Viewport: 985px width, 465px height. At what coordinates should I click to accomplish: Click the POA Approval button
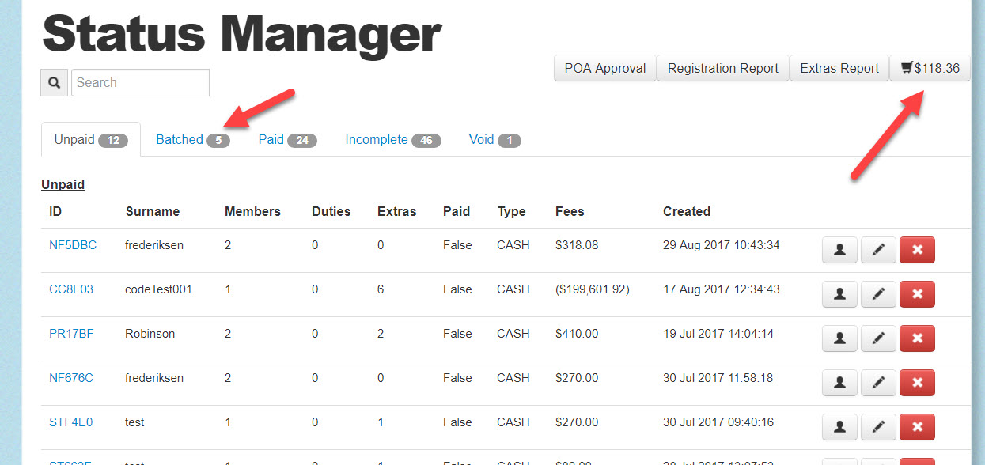click(605, 68)
